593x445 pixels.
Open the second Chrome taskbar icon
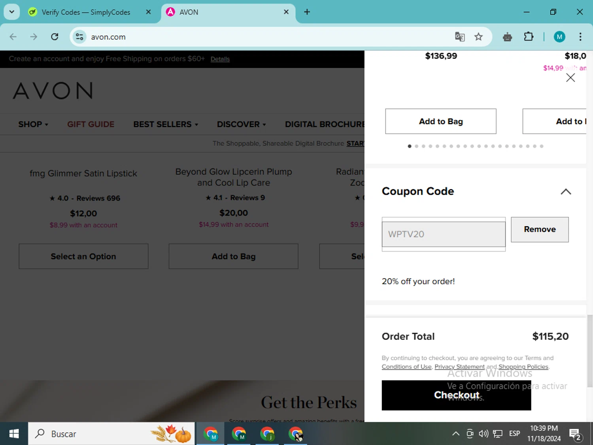point(239,434)
